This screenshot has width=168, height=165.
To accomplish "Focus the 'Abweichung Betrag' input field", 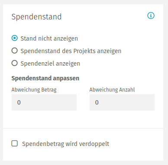I will click(44, 102).
